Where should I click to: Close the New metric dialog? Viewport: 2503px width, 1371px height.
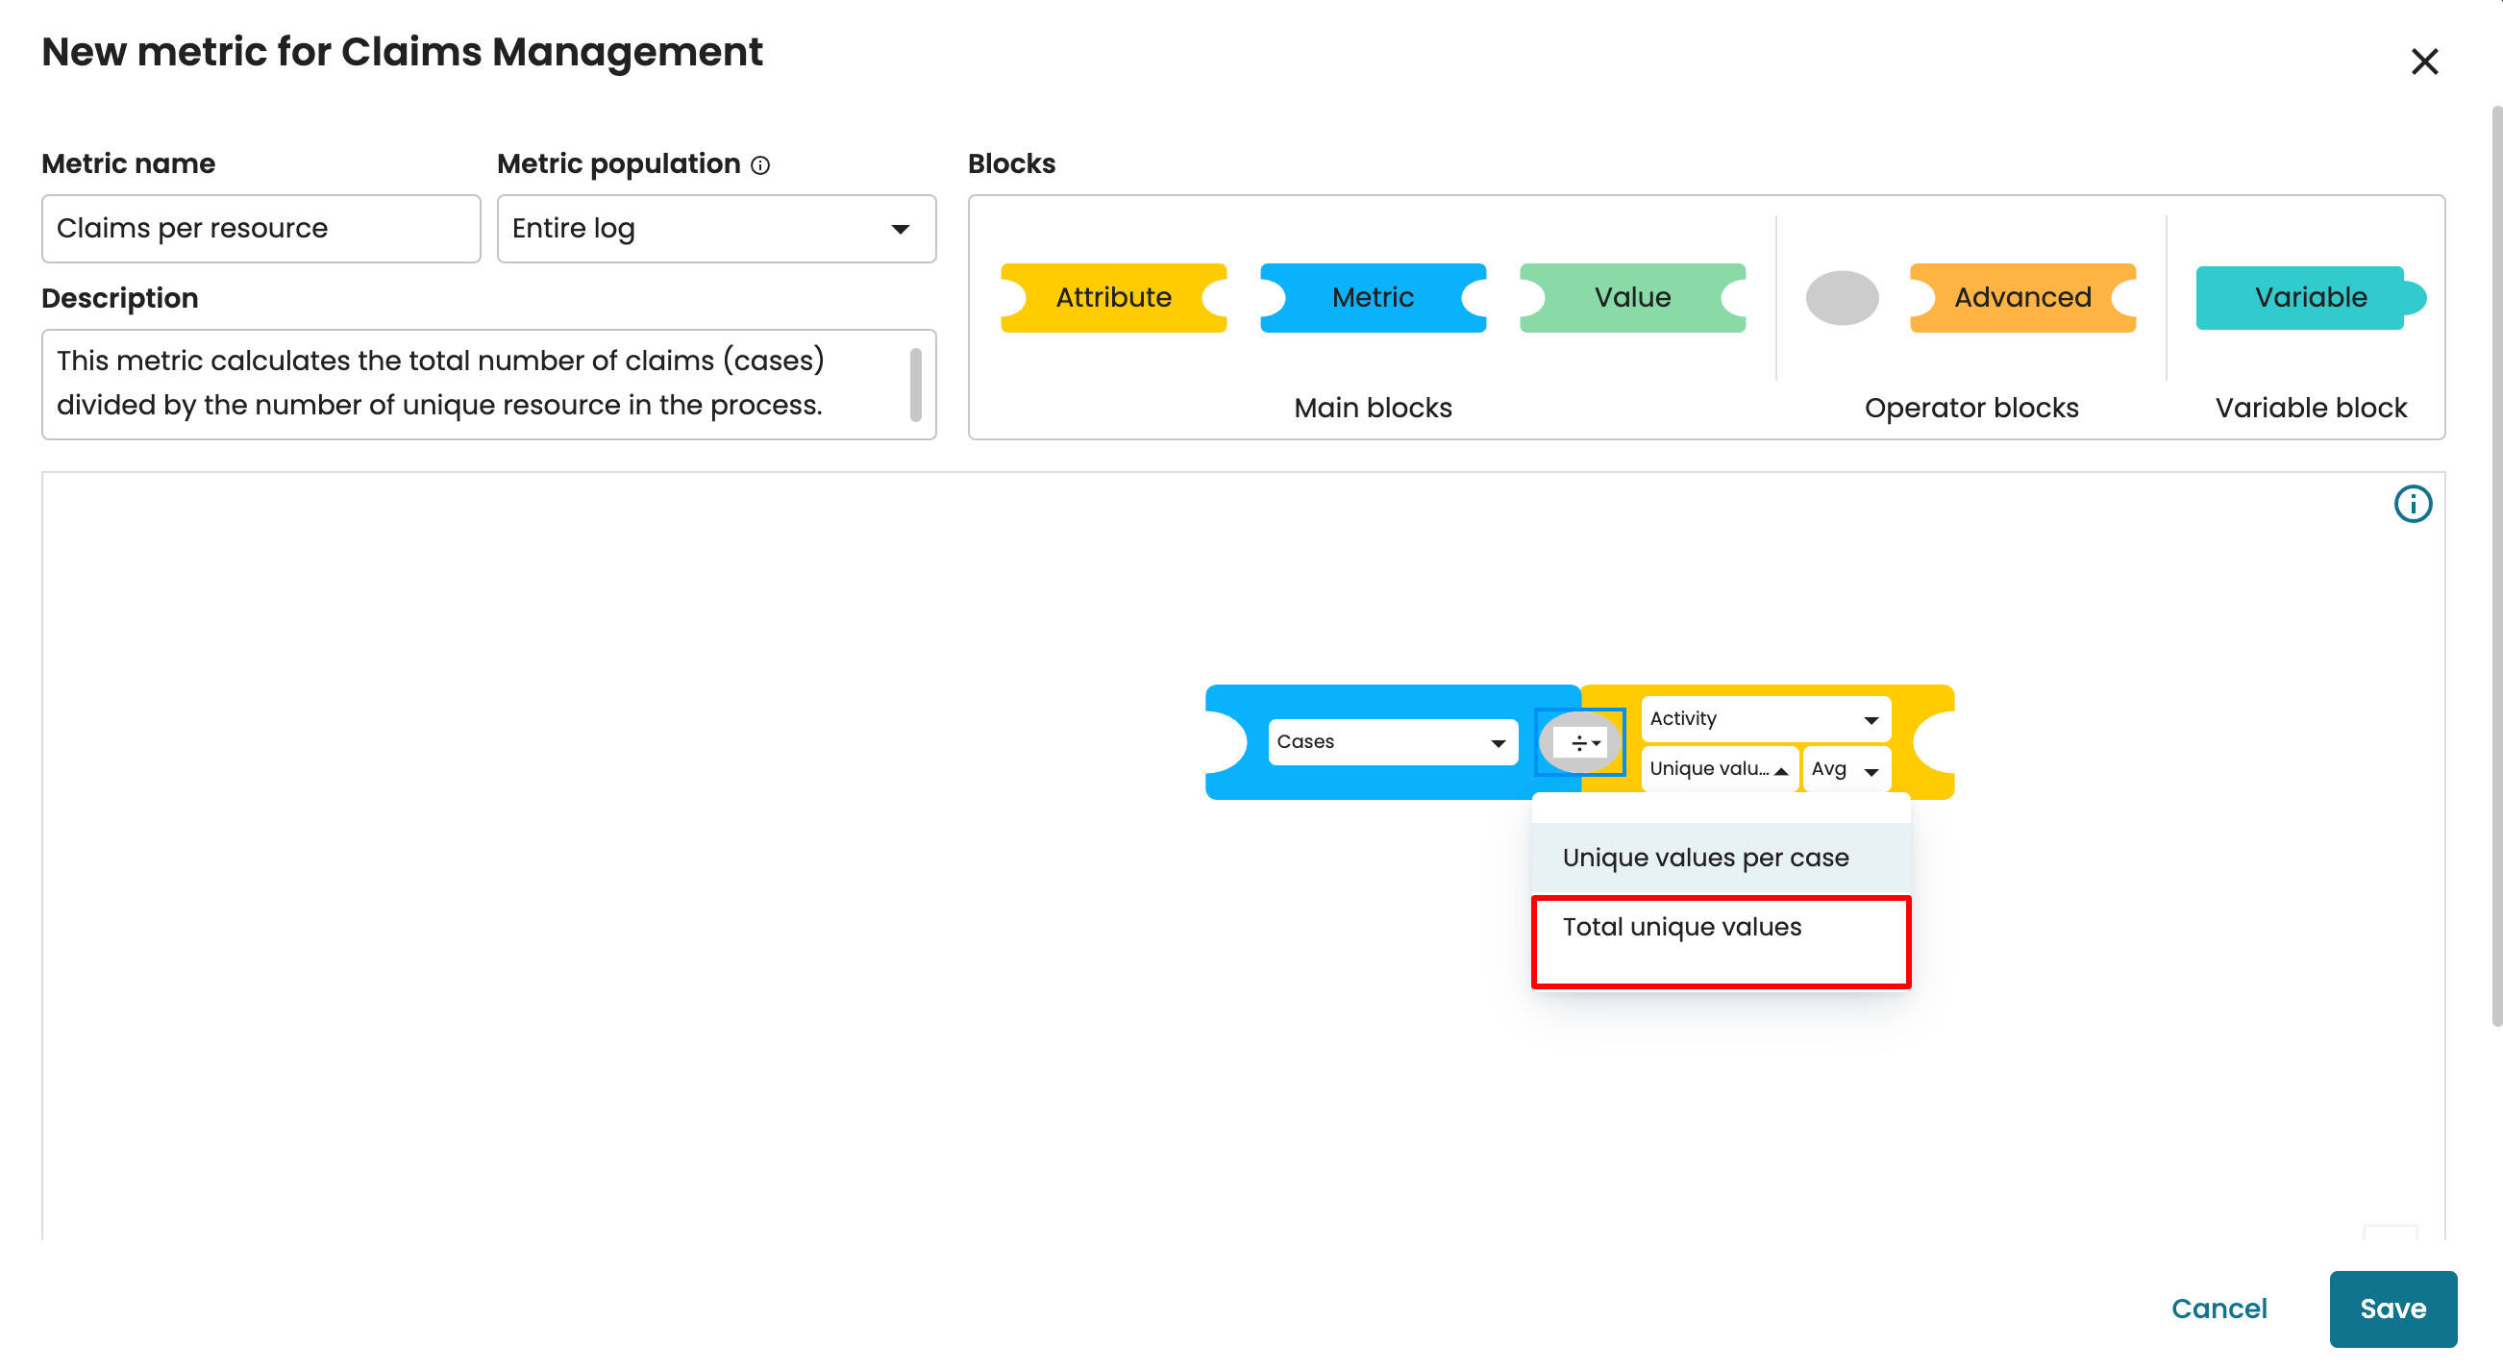click(2424, 62)
